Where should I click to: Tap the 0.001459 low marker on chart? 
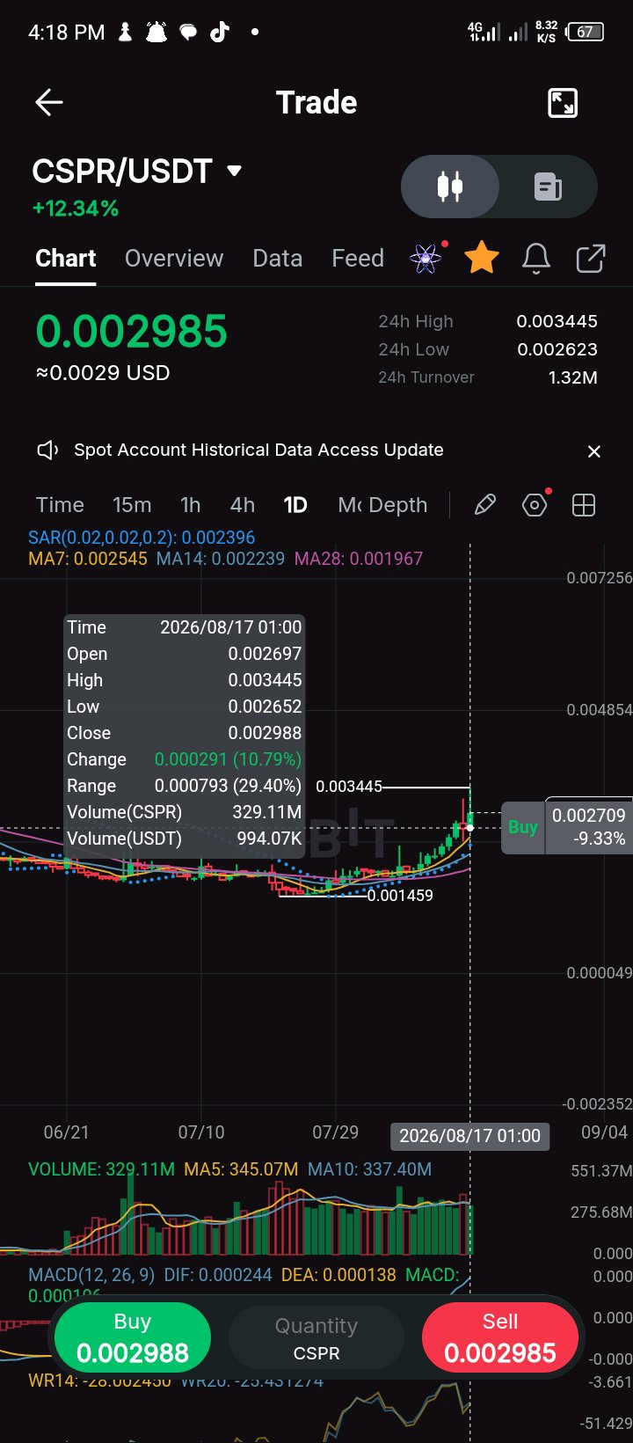coord(400,896)
